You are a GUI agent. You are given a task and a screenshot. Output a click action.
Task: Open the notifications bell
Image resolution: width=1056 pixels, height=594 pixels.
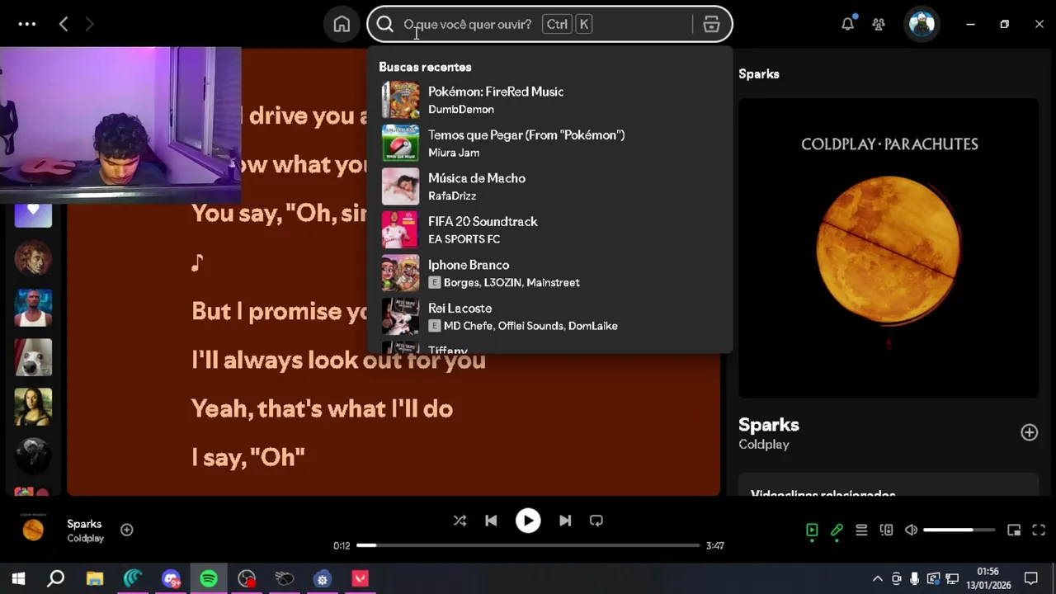(x=847, y=24)
